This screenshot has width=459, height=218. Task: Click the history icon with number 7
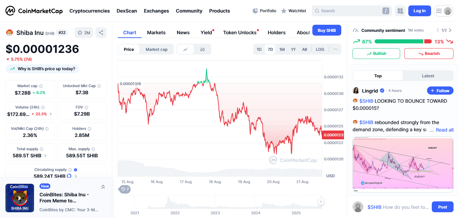coord(125,189)
